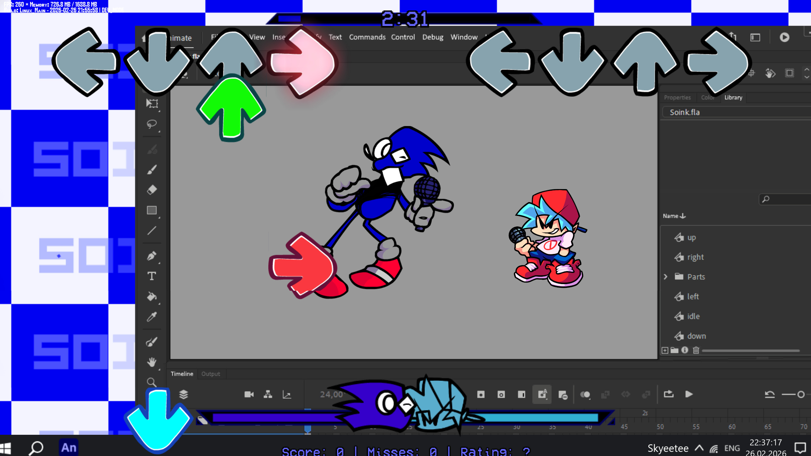Click the layer parenting view icon

(x=268, y=395)
